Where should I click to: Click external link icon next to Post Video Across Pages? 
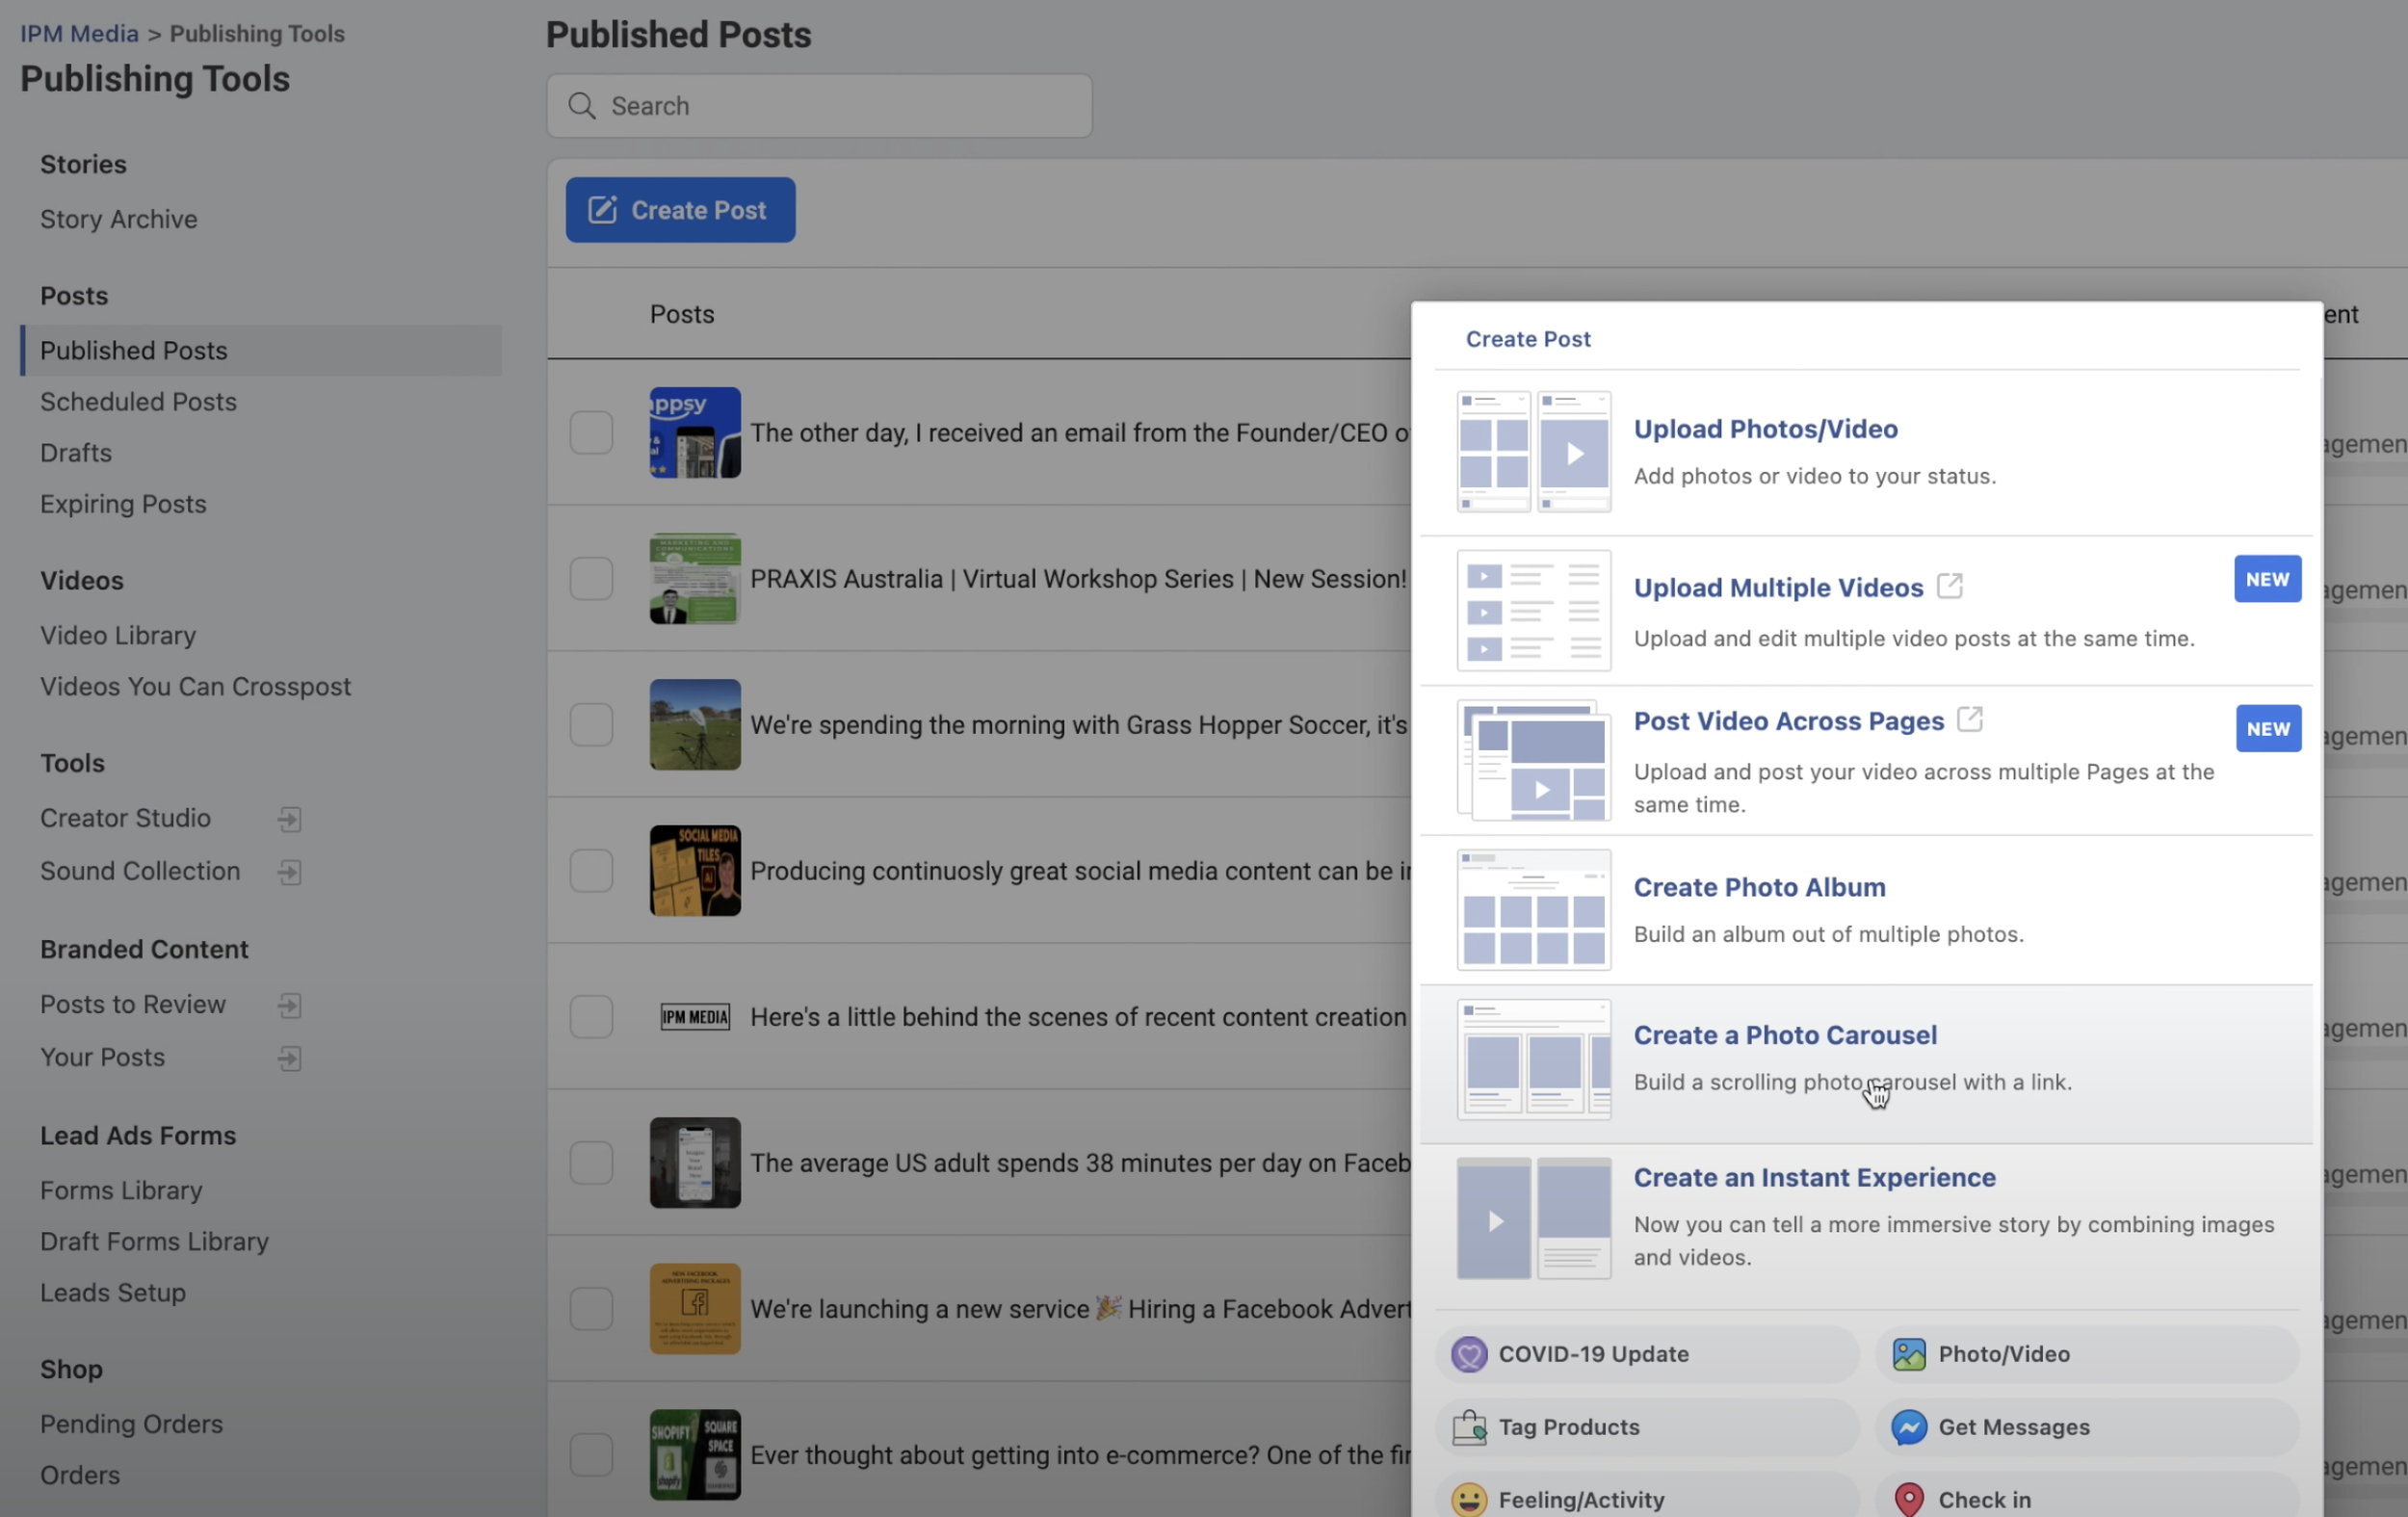tap(1969, 719)
